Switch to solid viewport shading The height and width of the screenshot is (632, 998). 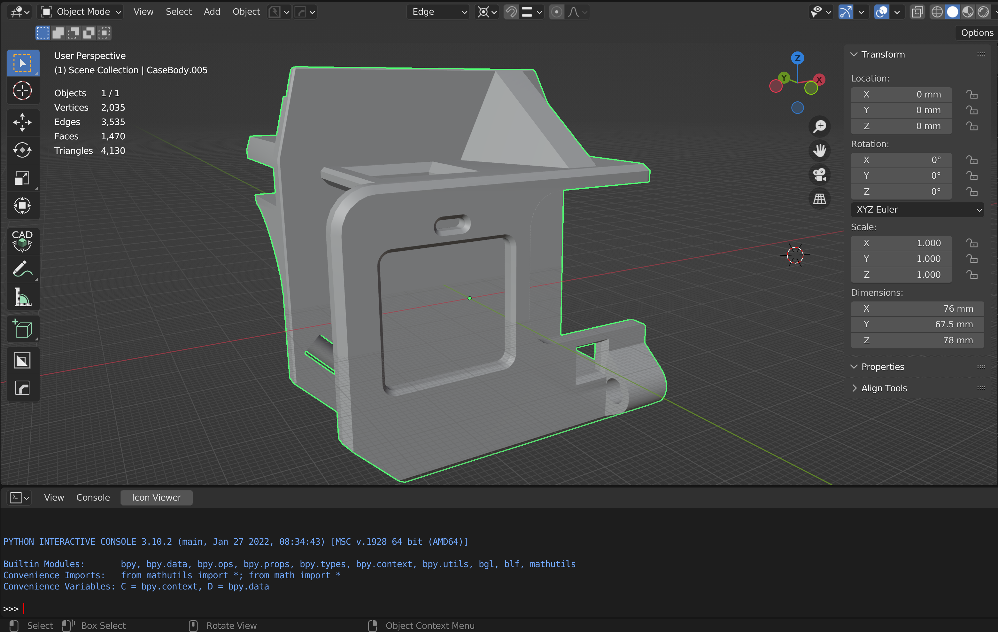(x=952, y=12)
